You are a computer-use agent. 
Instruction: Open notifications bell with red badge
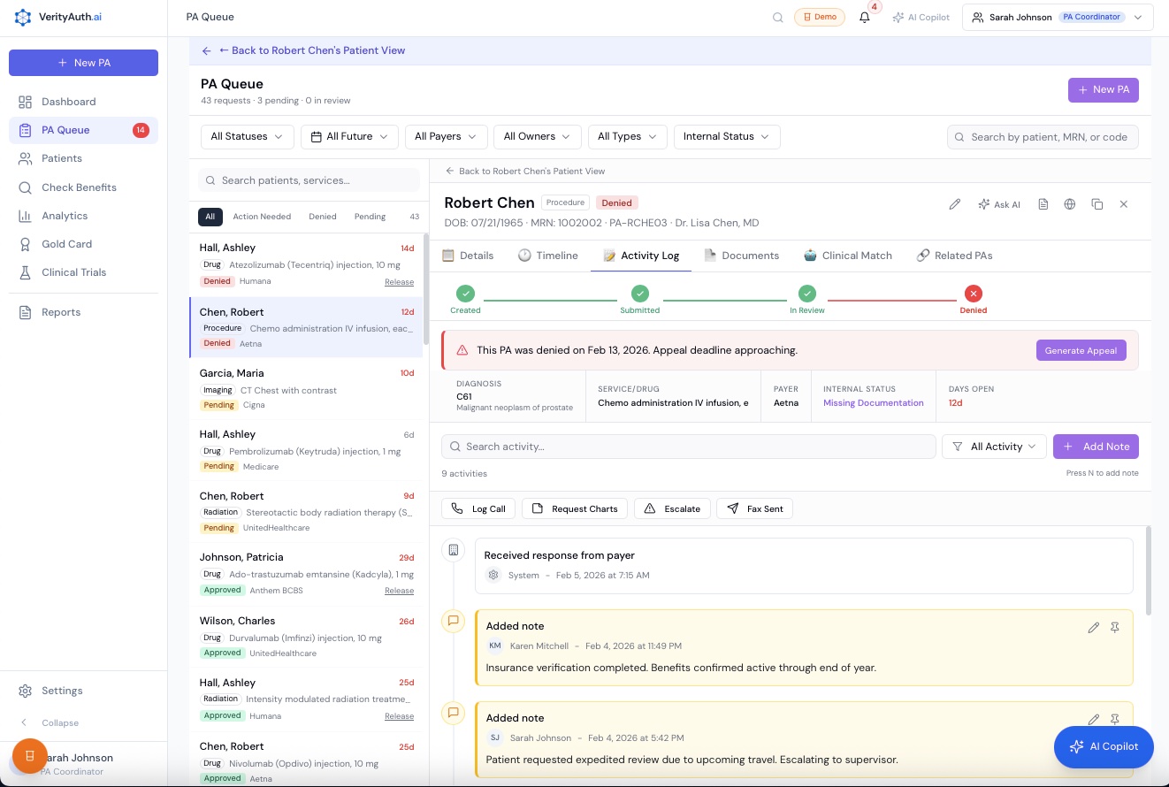[x=864, y=17]
